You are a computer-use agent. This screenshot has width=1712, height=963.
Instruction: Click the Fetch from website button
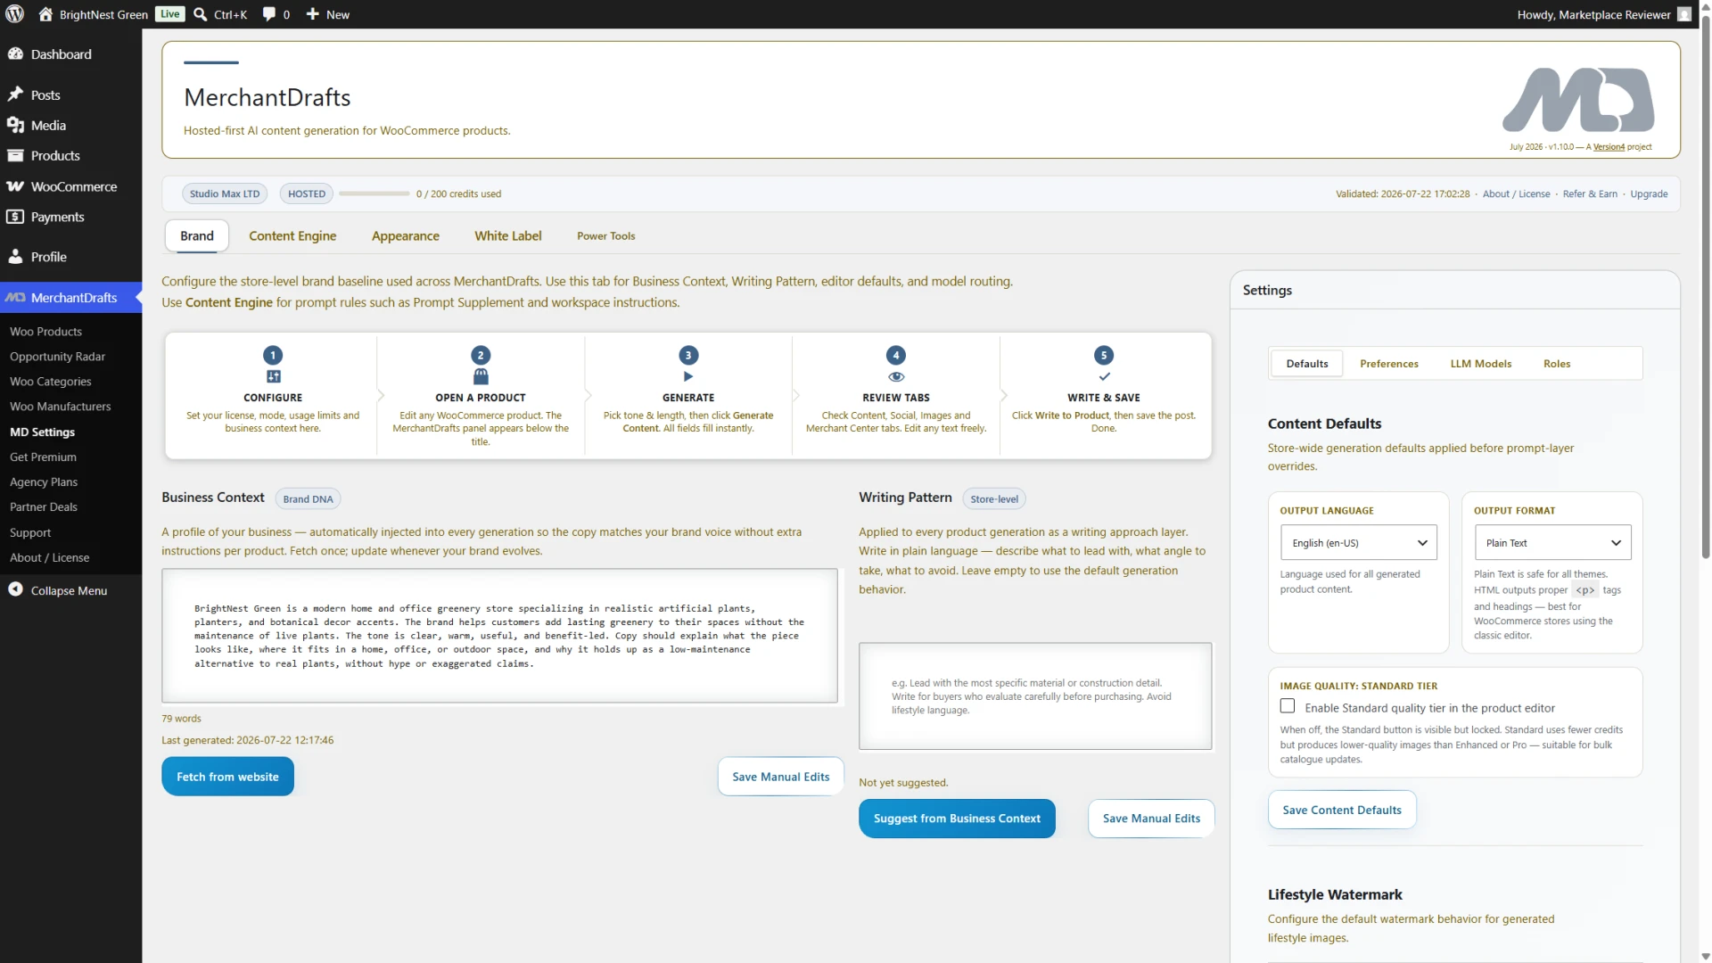(x=227, y=777)
